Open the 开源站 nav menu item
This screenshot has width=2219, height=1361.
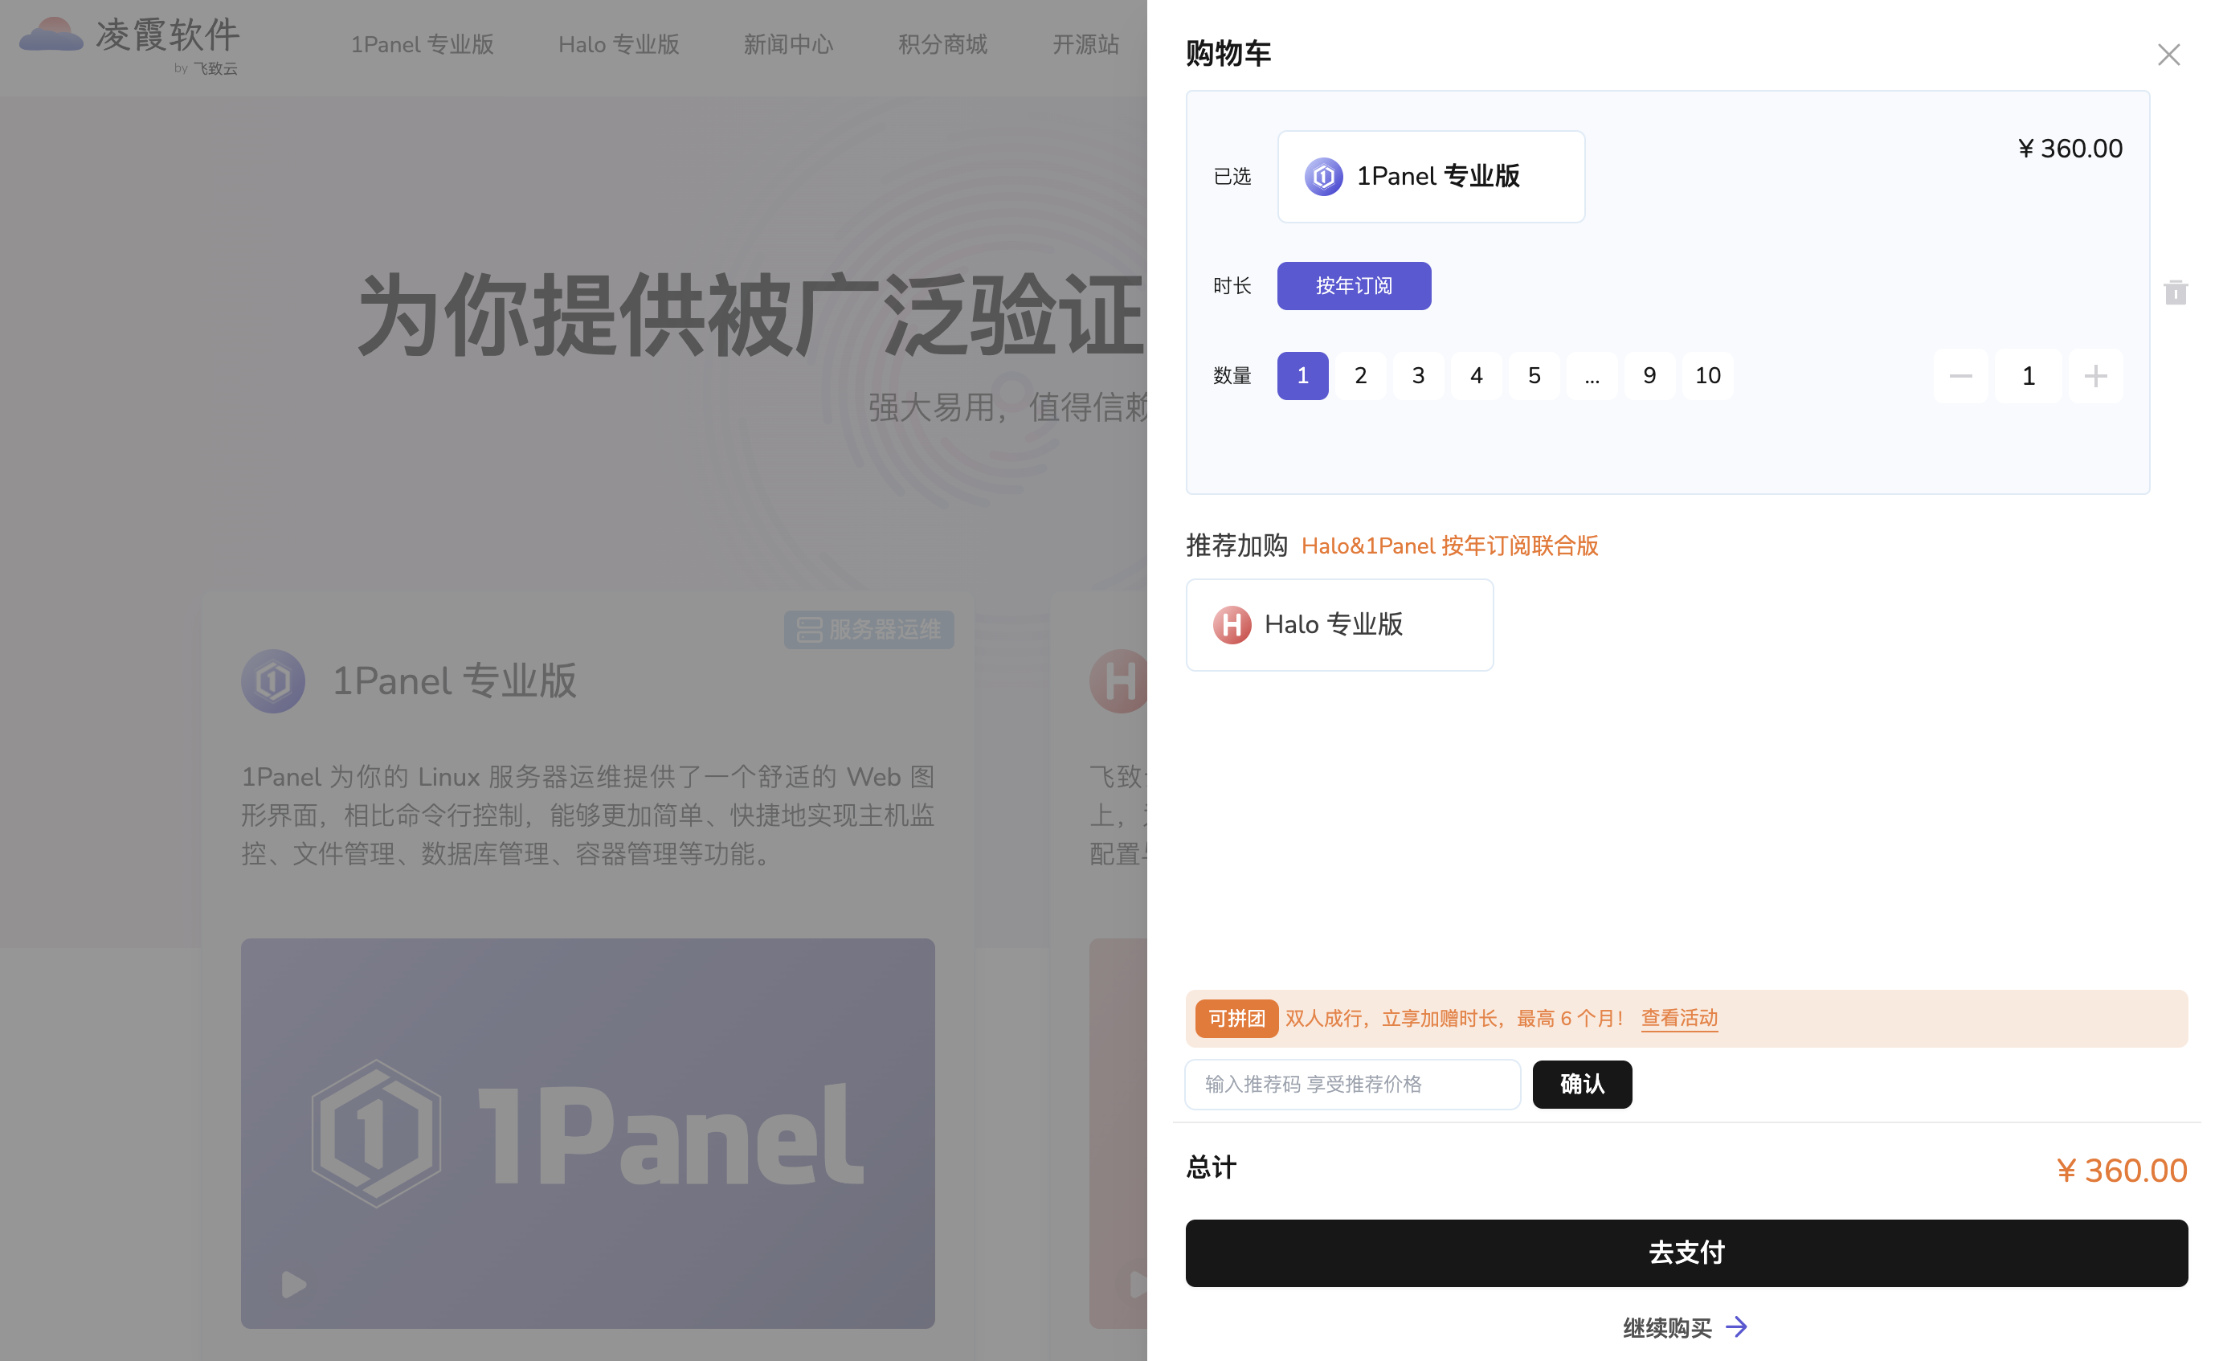[x=1085, y=44]
